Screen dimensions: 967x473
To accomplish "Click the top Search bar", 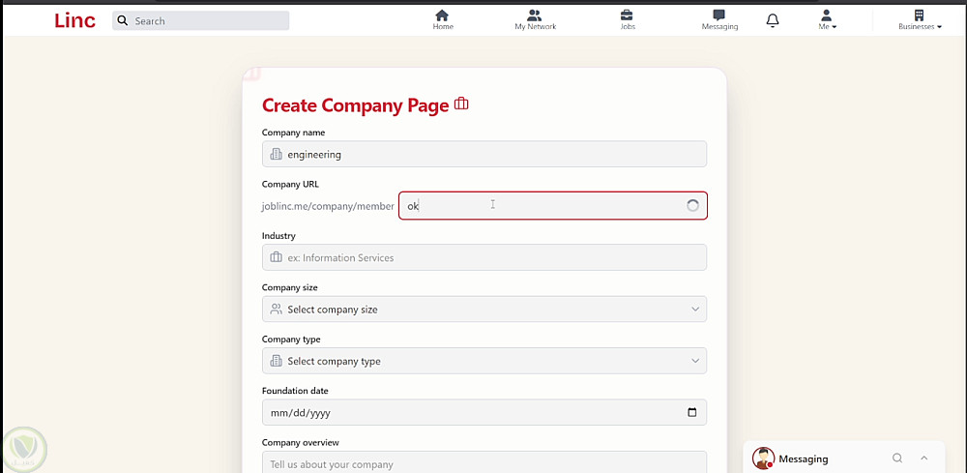I will pyautogui.click(x=201, y=20).
